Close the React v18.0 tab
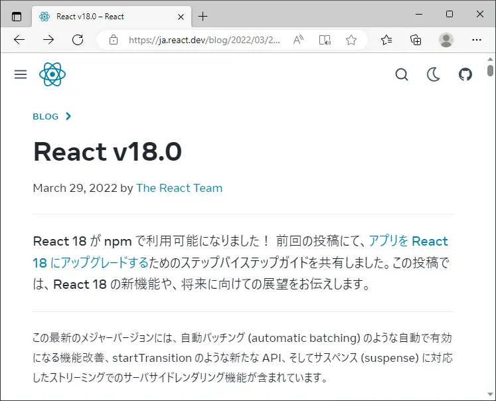The width and height of the screenshot is (496, 401). tap(181, 17)
